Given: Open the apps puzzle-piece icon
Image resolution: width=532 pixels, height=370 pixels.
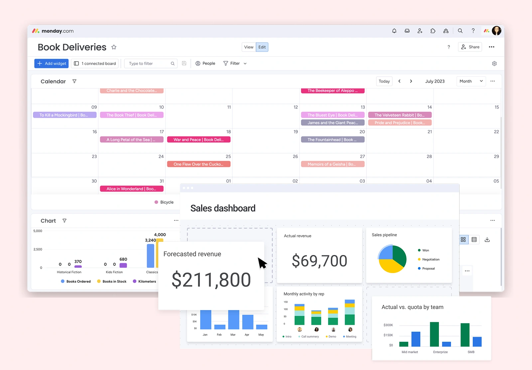Looking at the screenshot, I should tap(433, 31).
